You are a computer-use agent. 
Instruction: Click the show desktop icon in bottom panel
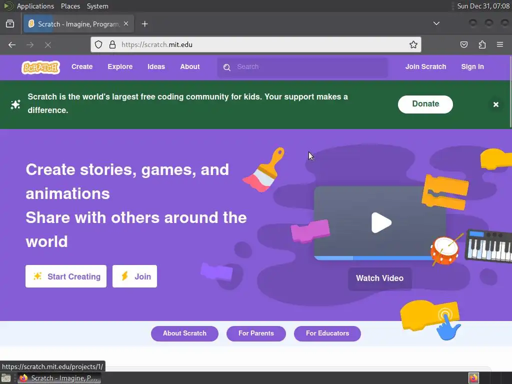pos(6,378)
